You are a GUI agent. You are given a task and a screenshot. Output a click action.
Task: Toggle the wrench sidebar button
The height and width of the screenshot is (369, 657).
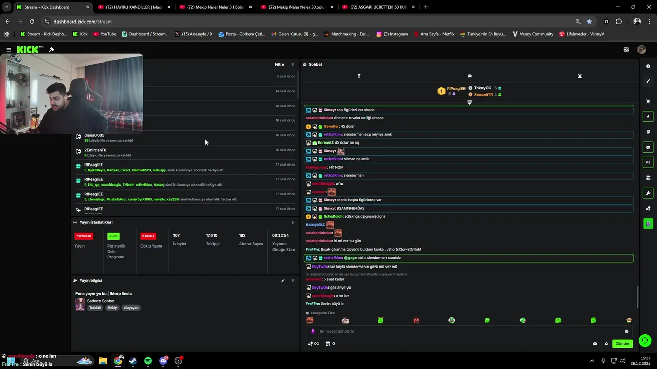click(648, 193)
